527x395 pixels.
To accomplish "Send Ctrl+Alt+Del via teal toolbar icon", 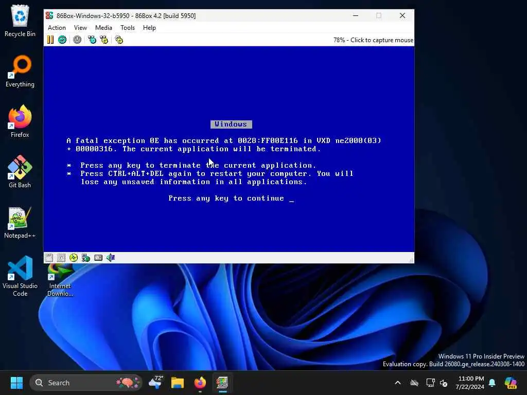I will pyautogui.click(x=92, y=40).
